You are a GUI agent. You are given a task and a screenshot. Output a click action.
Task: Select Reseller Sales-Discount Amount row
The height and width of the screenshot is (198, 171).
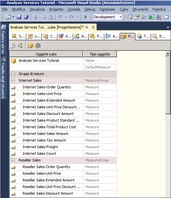[x=63, y=193]
